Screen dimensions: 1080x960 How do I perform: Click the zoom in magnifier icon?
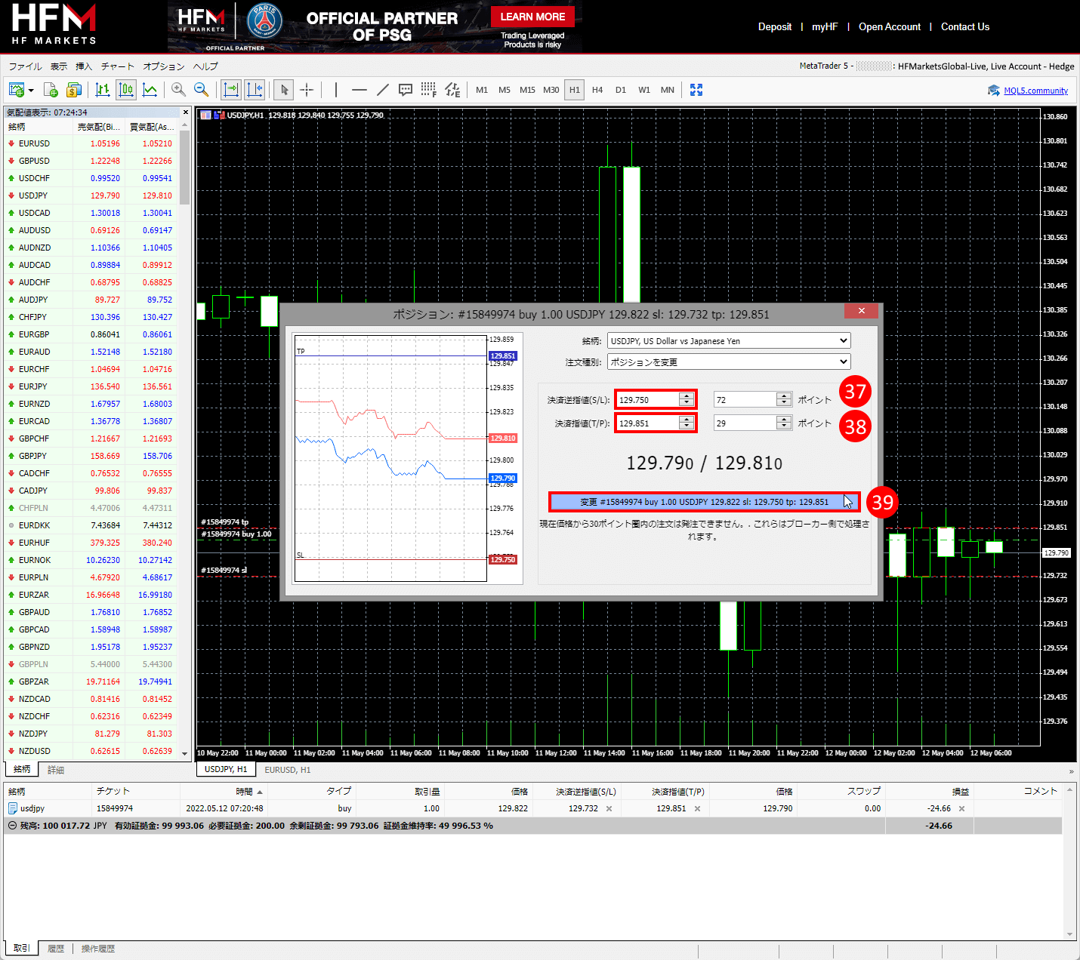tap(178, 90)
